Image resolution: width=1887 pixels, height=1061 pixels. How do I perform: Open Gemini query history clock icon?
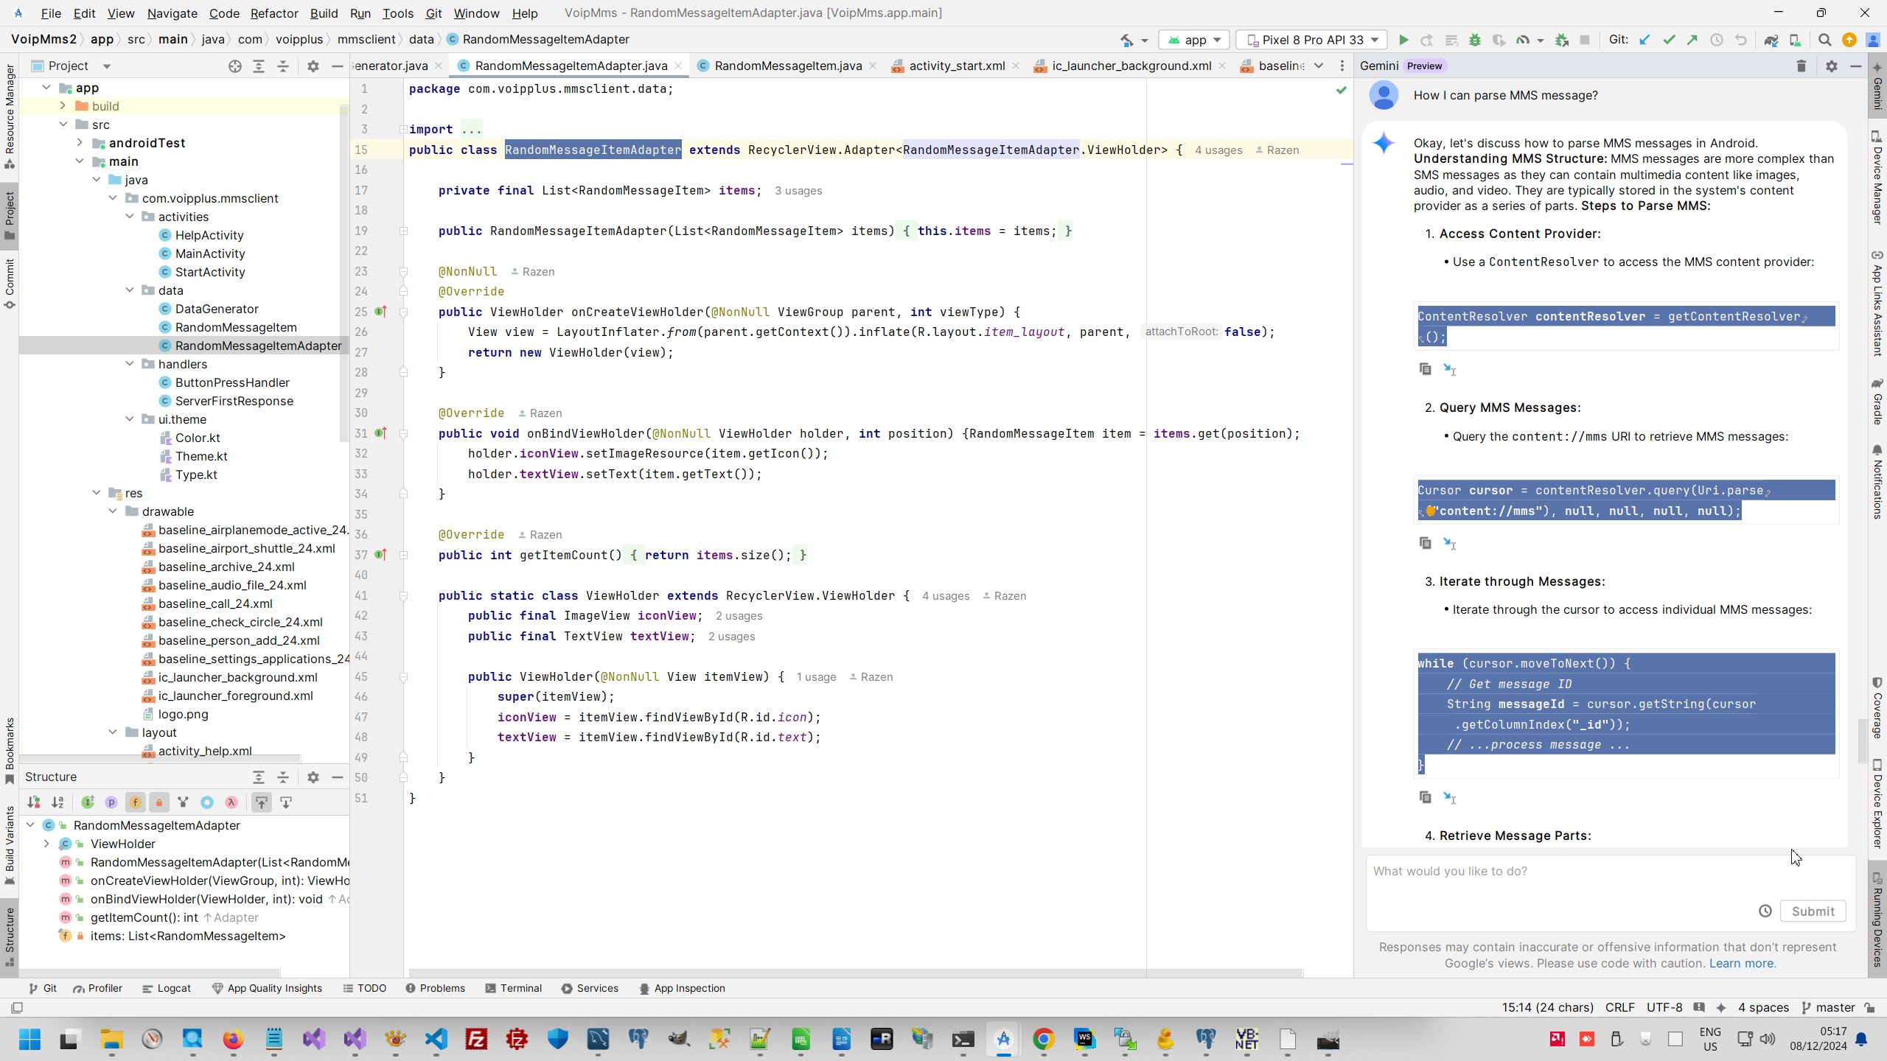1765,911
